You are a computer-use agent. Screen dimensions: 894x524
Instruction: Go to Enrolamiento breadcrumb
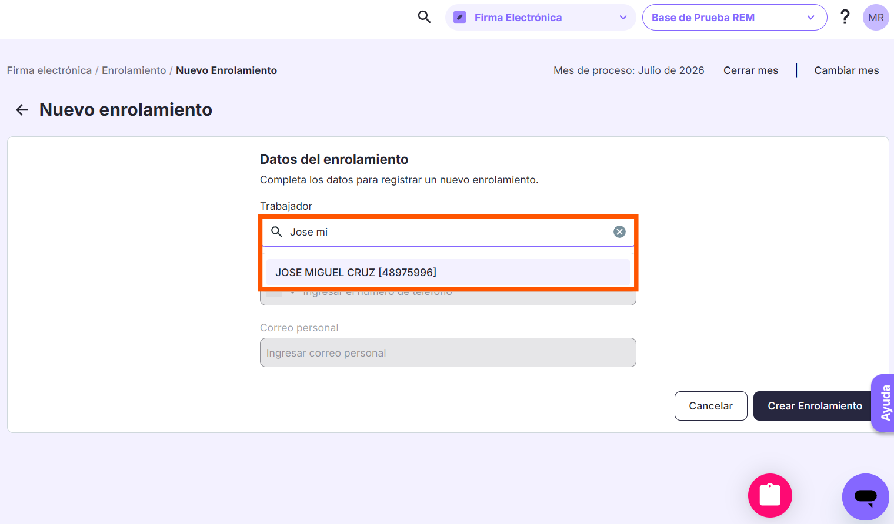tap(134, 70)
